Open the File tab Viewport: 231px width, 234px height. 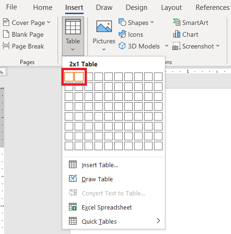coord(11,7)
